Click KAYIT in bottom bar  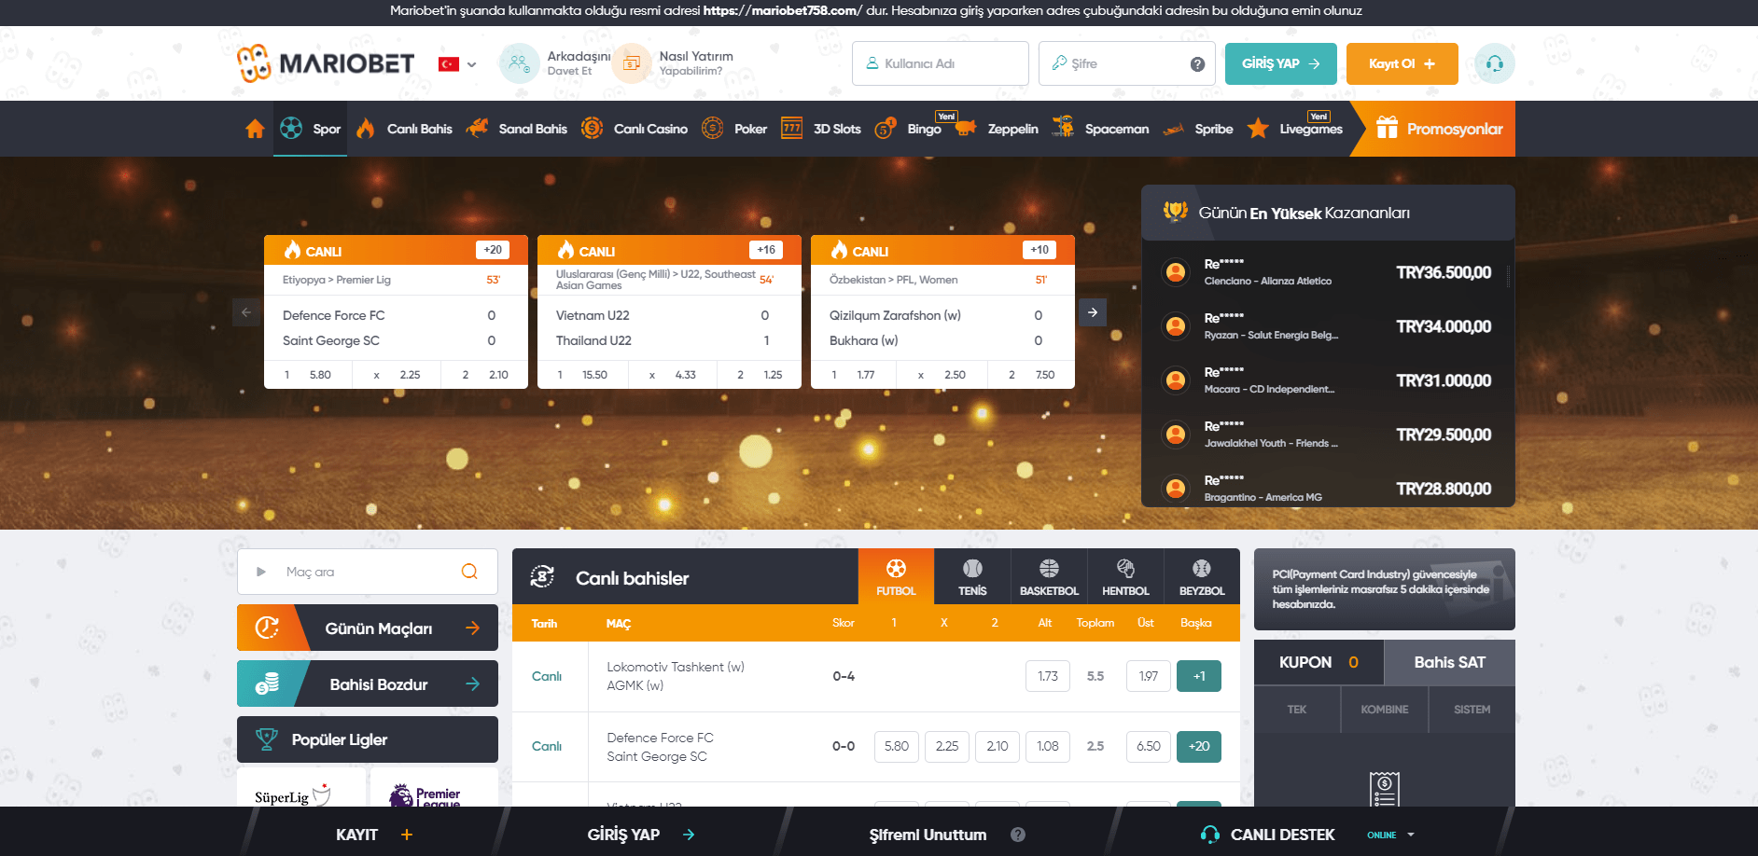[373, 835]
